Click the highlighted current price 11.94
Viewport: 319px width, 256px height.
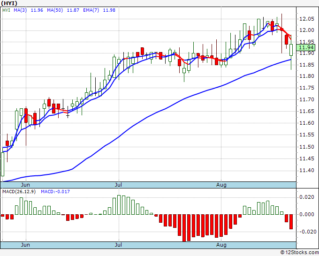[306, 47]
